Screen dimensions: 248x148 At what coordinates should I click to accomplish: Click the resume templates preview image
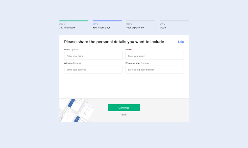tap(77, 110)
